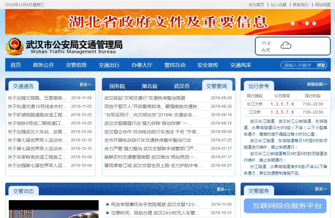Select the highlighted red banner carousel dot
Viewport: 335px width, 218px height.
300,23
